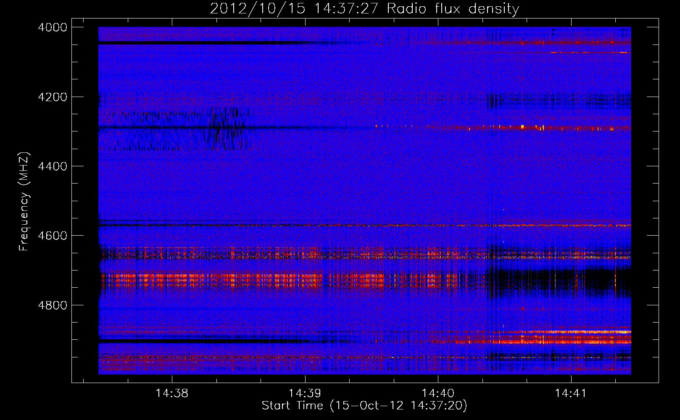This screenshot has width=680, height=420.
Task: Click the 14:39 time tick label
Action: click(x=305, y=393)
